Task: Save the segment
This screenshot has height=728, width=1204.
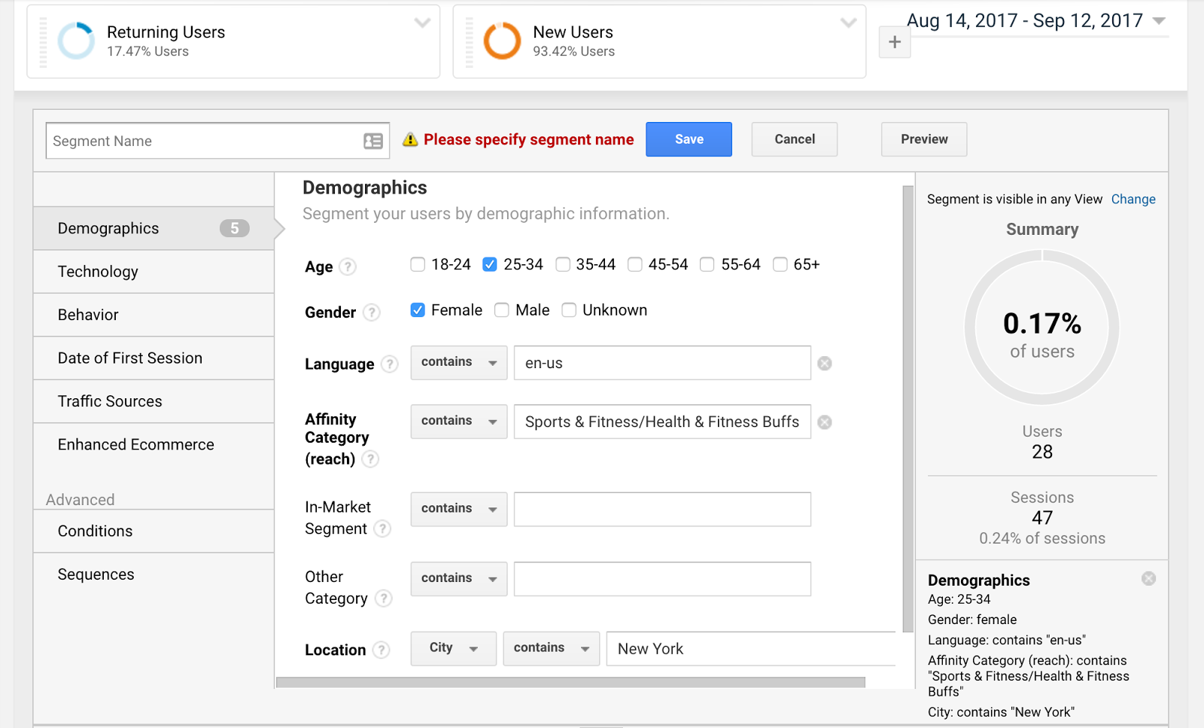Action: pyautogui.click(x=689, y=139)
